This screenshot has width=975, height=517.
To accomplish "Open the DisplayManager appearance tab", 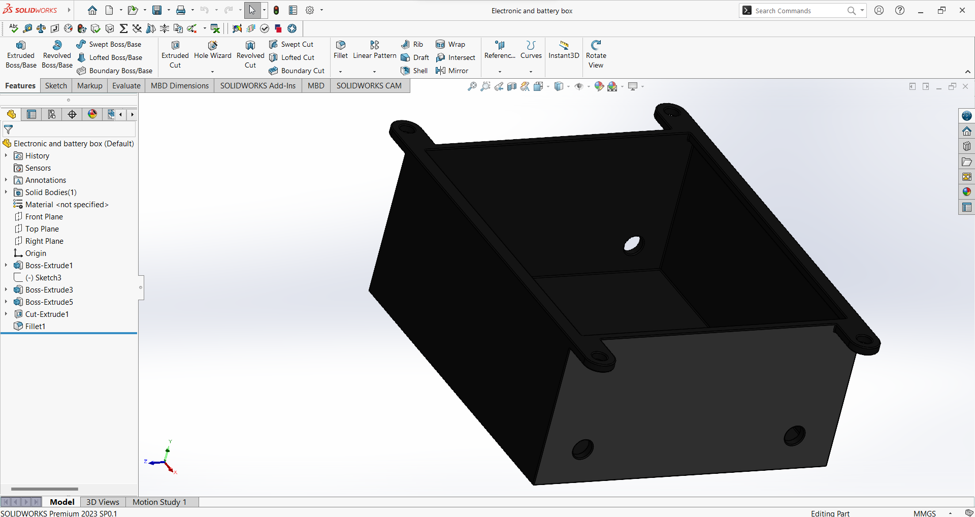I will [x=92, y=114].
